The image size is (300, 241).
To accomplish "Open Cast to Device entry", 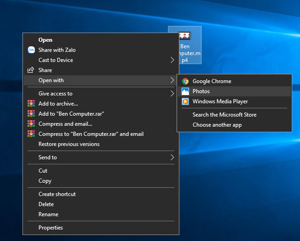I will [x=101, y=60].
